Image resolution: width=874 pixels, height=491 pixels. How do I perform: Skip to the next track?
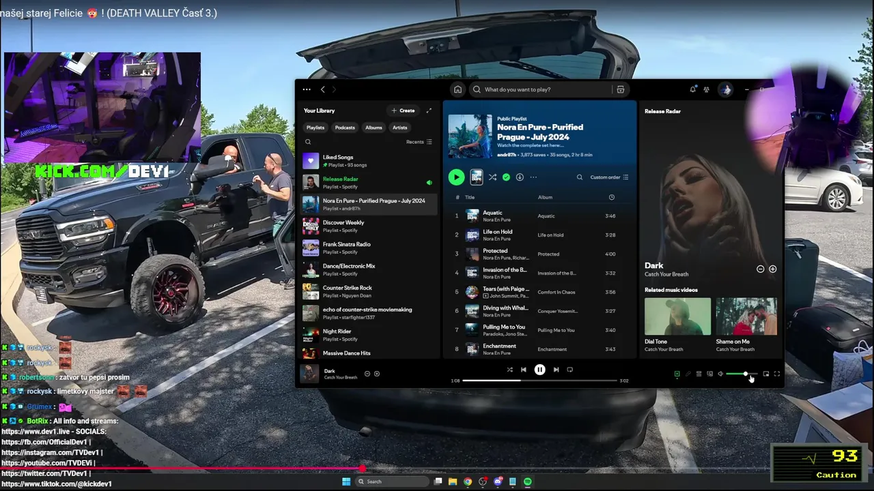556,370
